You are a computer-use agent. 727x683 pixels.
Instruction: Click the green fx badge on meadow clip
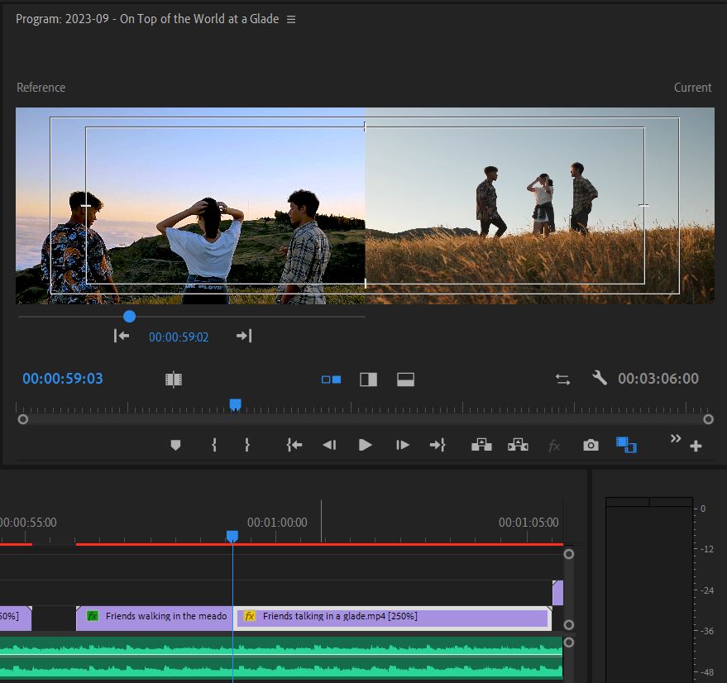pyautogui.click(x=93, y=616)
